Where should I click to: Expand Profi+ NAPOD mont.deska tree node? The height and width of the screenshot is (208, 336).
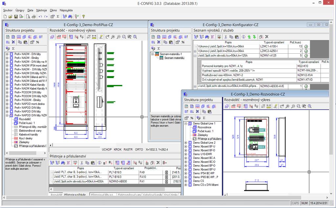point(7,104)
